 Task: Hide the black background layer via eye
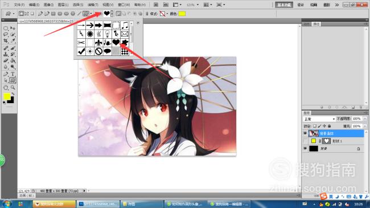coord(305,149)
